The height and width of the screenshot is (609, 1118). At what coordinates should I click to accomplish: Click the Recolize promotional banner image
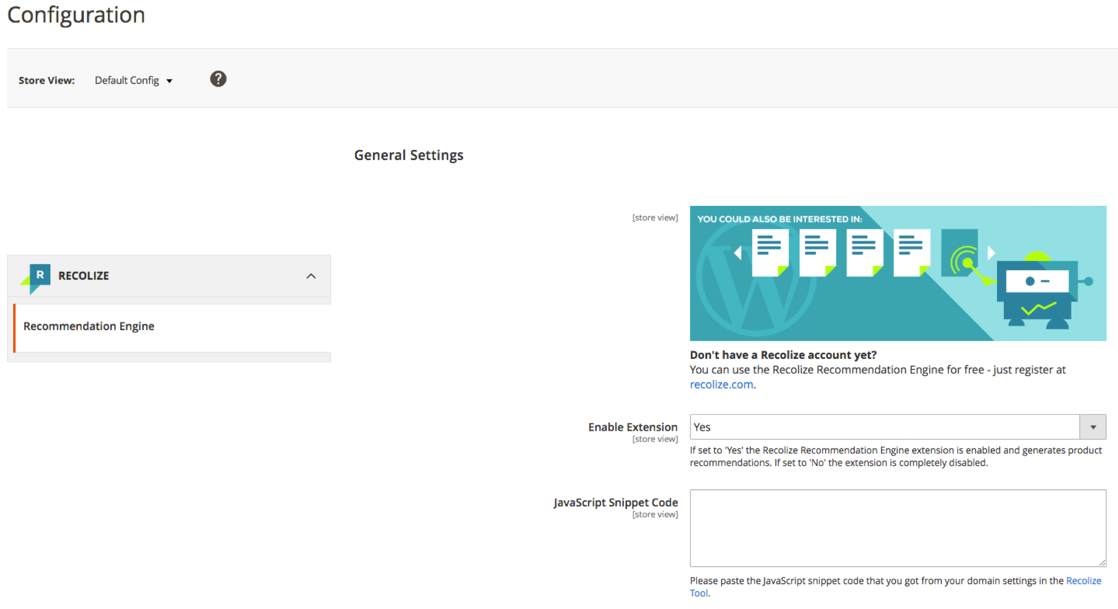click(898, 273)
